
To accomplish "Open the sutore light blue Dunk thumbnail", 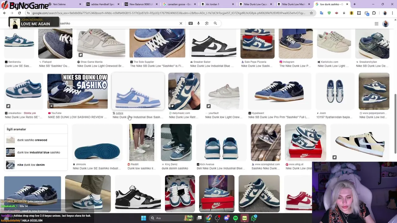I will (138, 91).
